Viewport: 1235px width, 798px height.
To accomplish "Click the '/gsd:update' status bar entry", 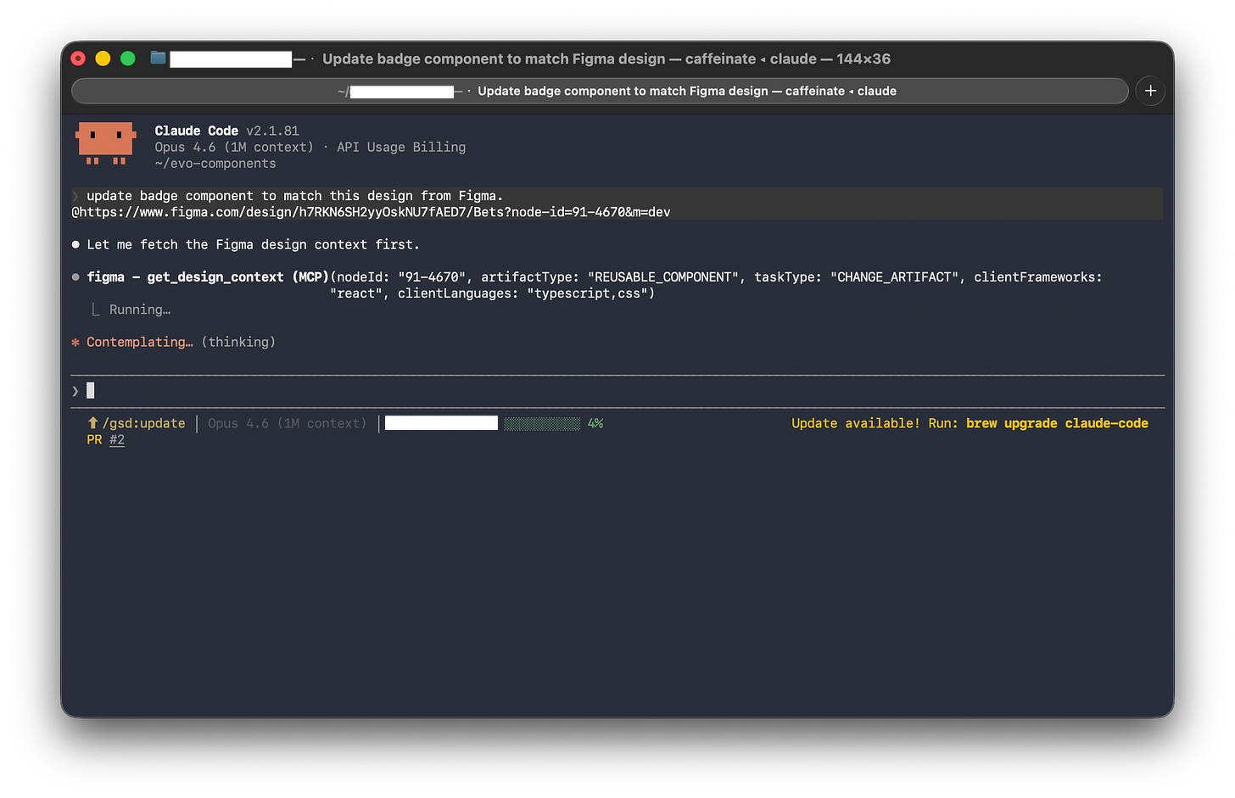I will click(x=143, y=423).
